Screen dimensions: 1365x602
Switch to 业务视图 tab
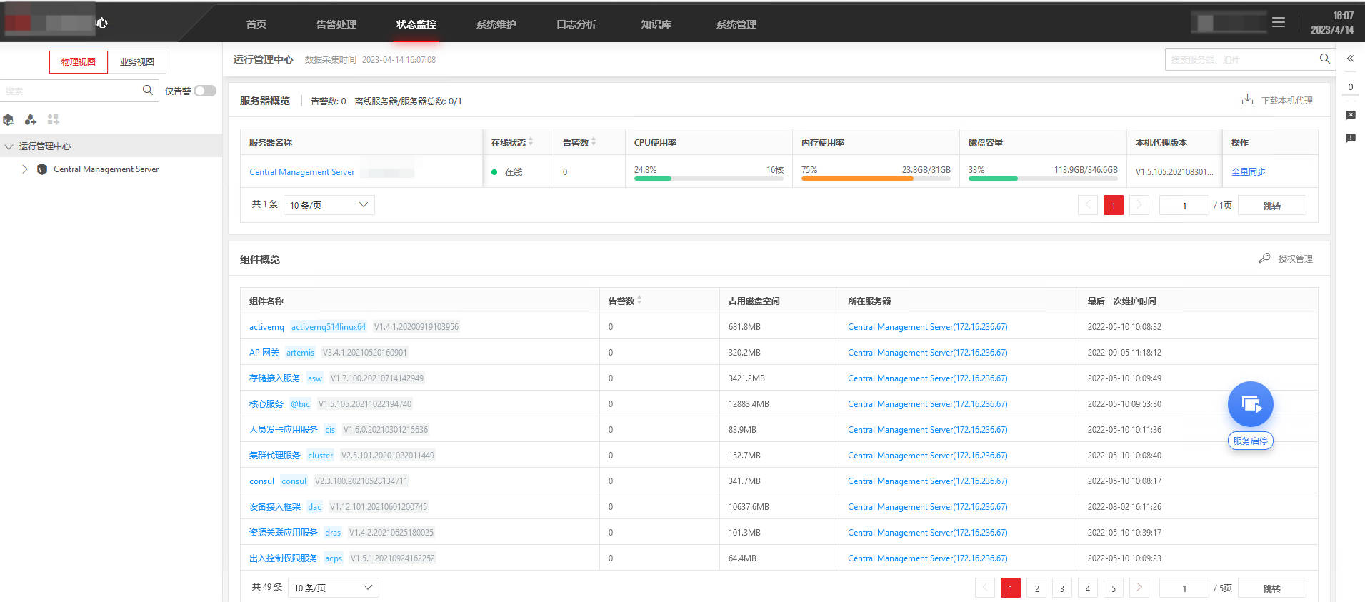(136, 62)
